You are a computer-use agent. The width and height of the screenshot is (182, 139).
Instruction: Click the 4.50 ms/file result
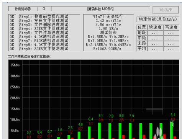click(x=108, y=25)
